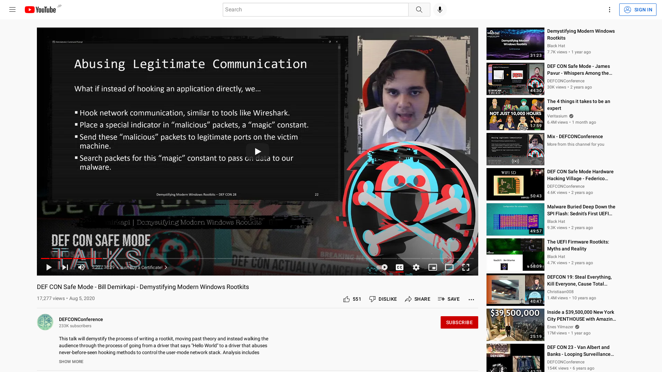Image resolution: width=662 pixels, height=372 pixels.
Task: Click the video title text
Action: [x=143, y=287]
